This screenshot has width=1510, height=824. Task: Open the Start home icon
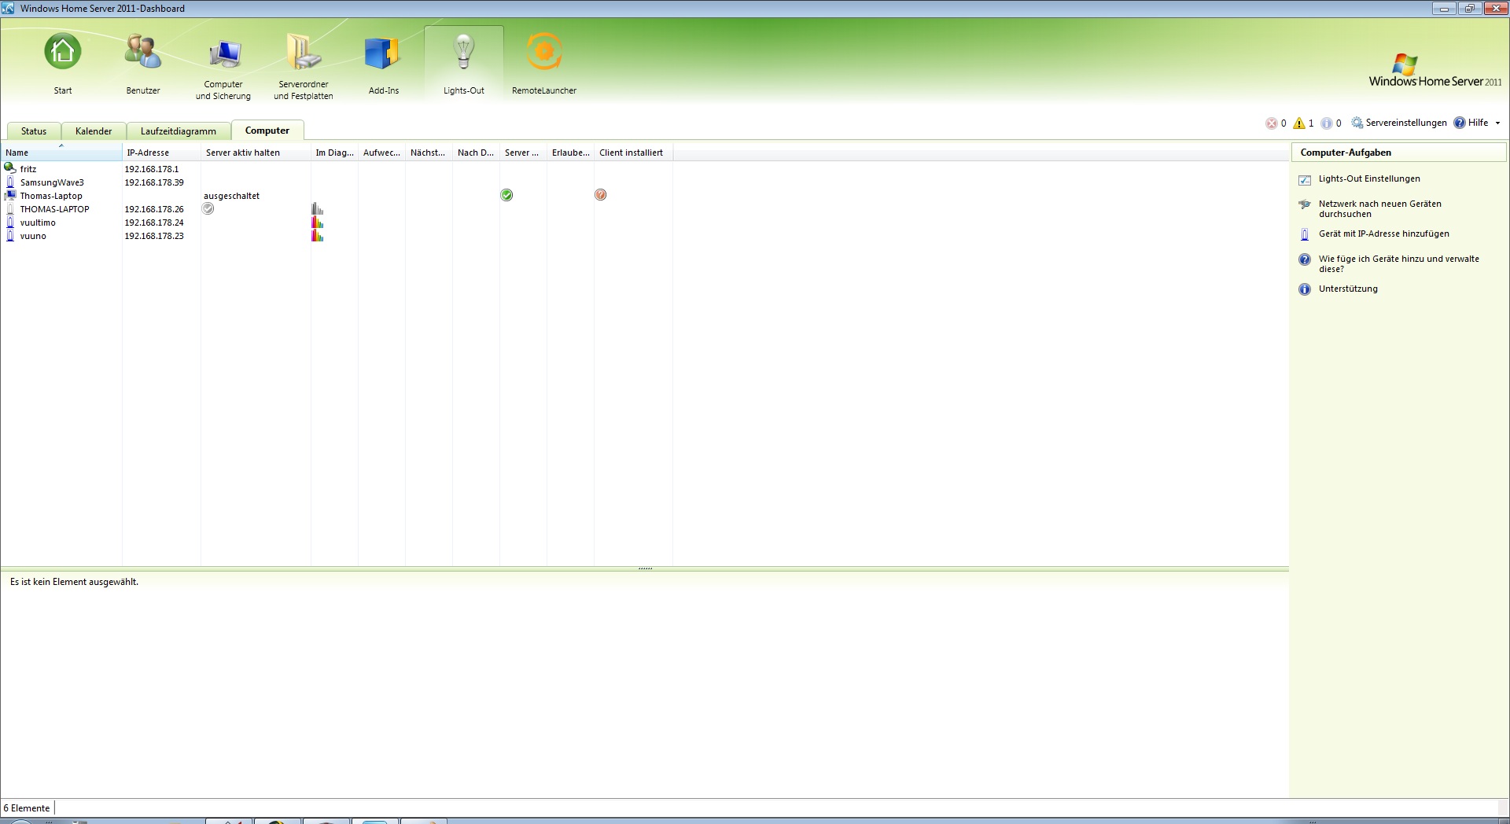coord(63,53)
